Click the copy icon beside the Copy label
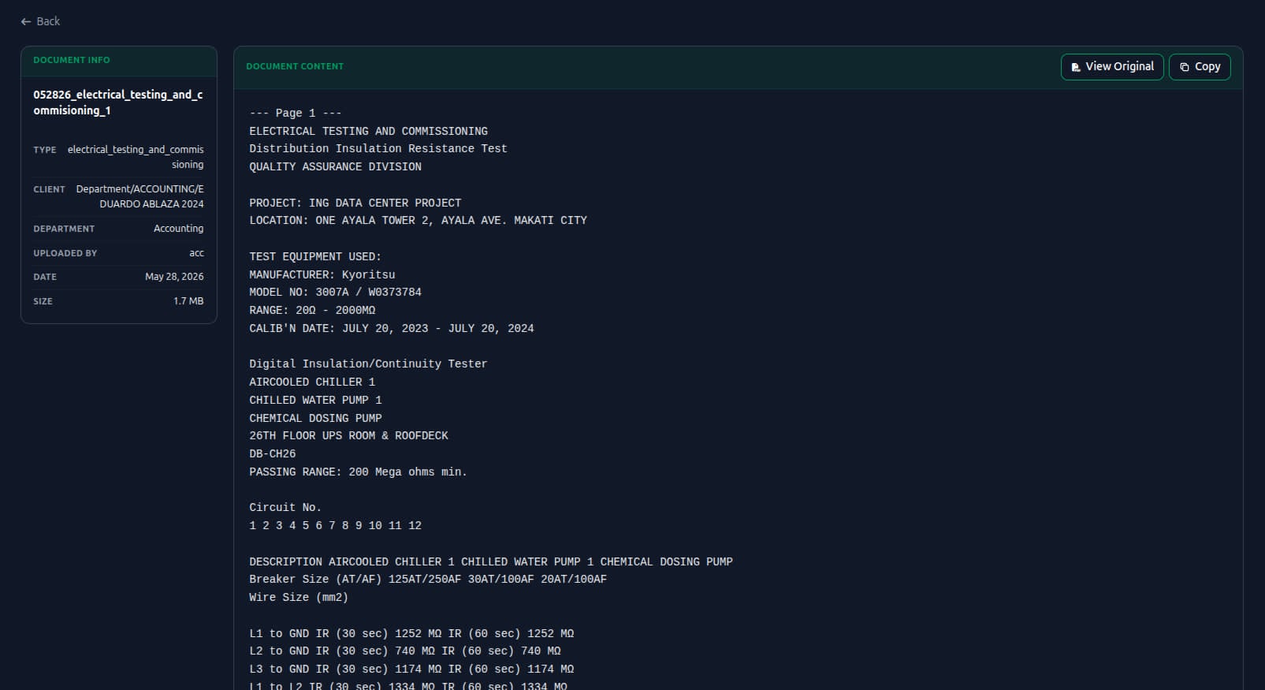The height and width of the screenshot is (690, 1265). 1184,67
